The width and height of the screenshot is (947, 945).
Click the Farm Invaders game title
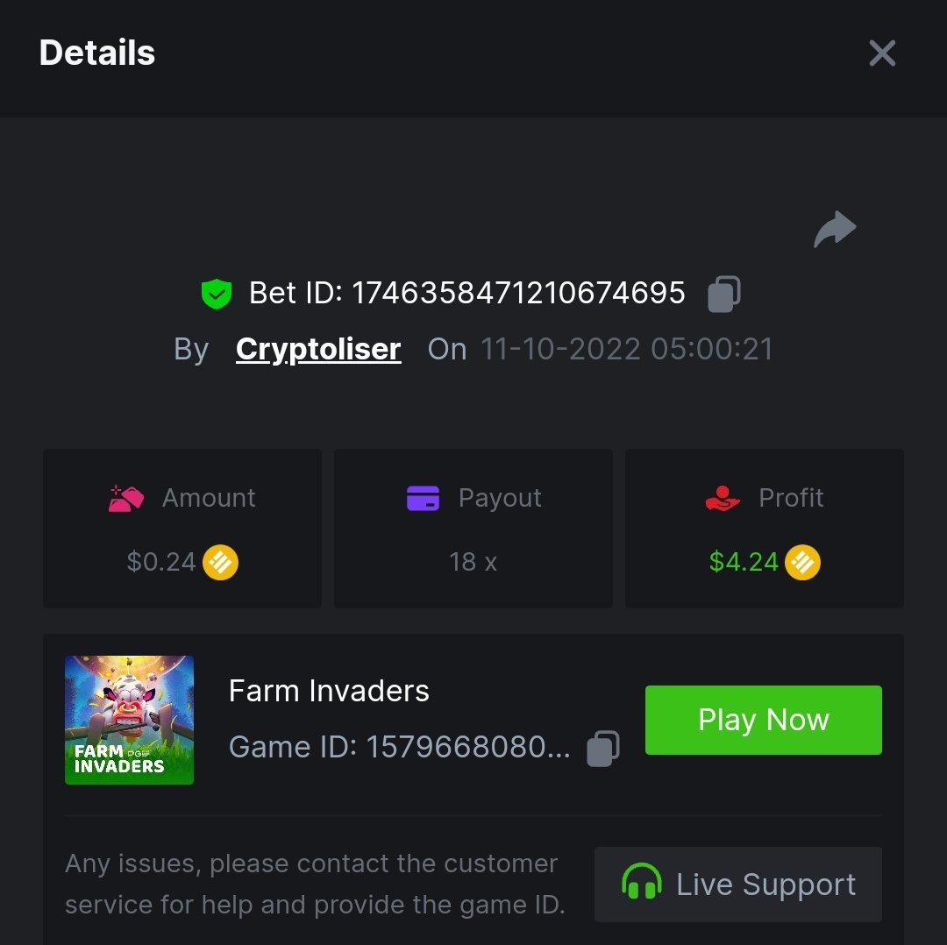pos(329,691)
